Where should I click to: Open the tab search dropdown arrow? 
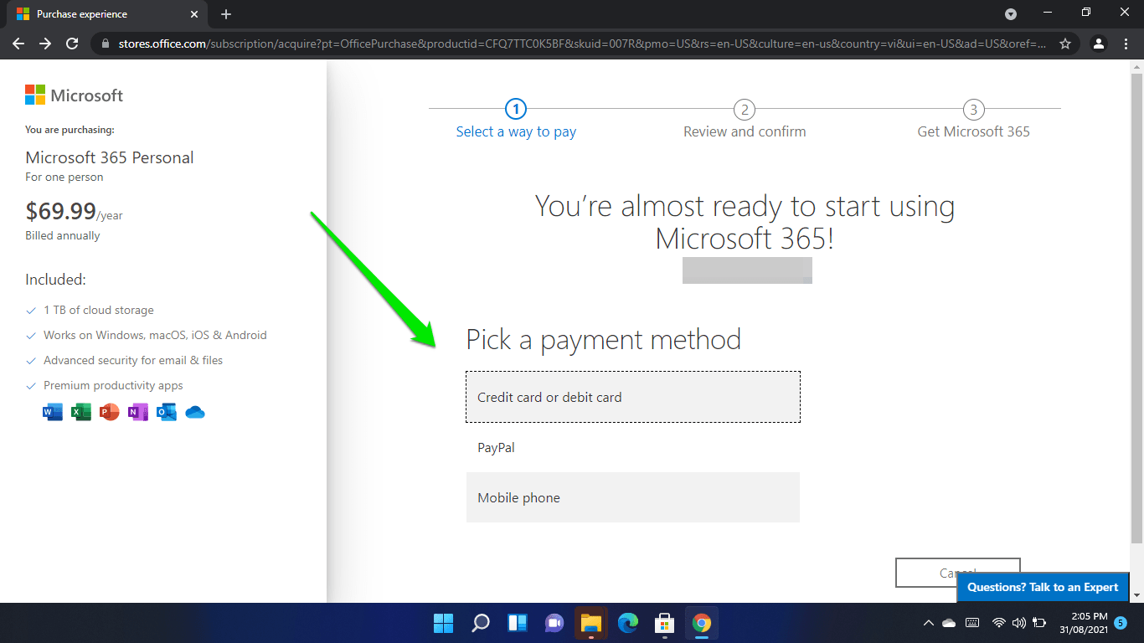tap(1011, 14)
